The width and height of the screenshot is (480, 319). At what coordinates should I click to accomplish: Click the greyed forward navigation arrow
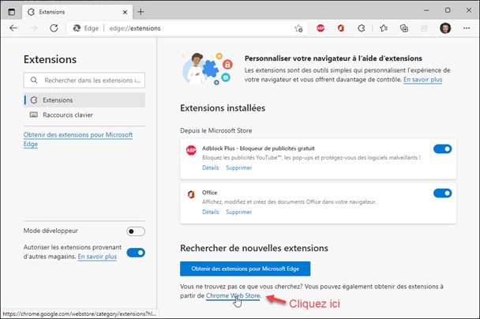(x=33, y=28)
